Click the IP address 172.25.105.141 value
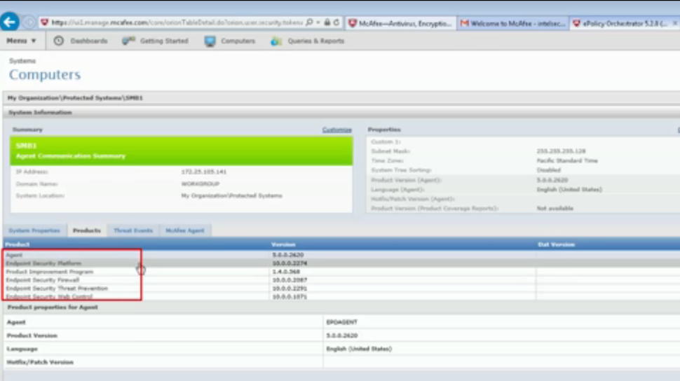The image size is (680, 381). [x=204, y=172]
